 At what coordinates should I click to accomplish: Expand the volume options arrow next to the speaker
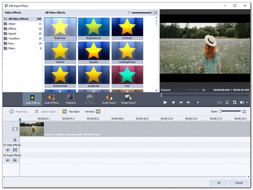247,102
